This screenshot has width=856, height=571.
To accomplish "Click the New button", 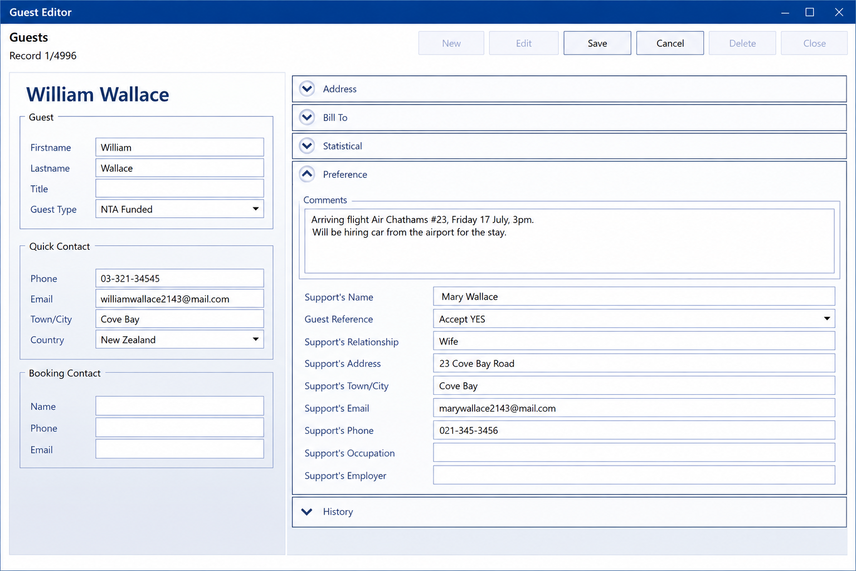I will click(x=451, y=43).
